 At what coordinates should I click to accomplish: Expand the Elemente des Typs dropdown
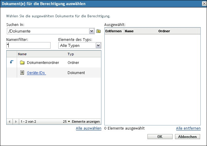(x=98, y=45)
